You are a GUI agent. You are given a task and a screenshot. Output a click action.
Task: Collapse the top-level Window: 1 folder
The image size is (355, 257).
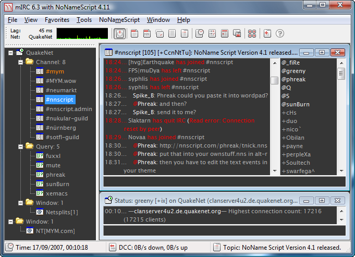pyautogui.click(x=10, y=222)
